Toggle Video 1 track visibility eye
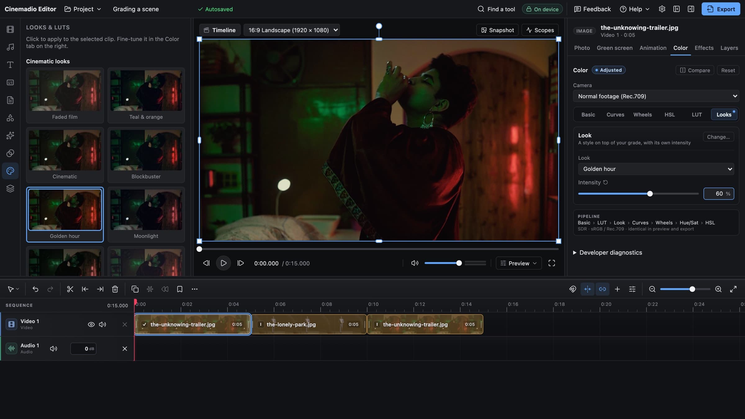The height and width of the screenshot is (419, 745). 91,324
